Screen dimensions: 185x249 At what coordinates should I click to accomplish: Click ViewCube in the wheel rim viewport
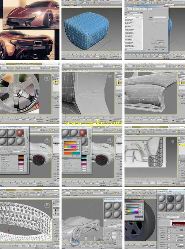pos(47,78)
